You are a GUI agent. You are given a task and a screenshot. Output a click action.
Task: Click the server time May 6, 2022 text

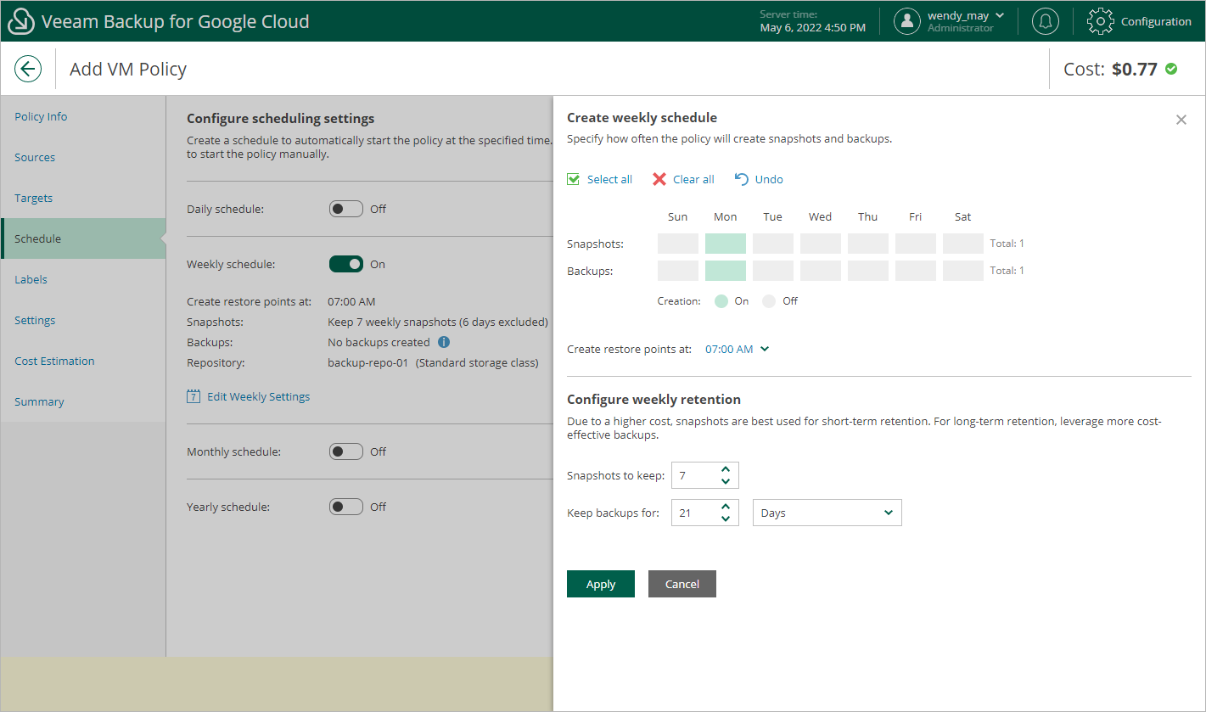tap(813, 27)
